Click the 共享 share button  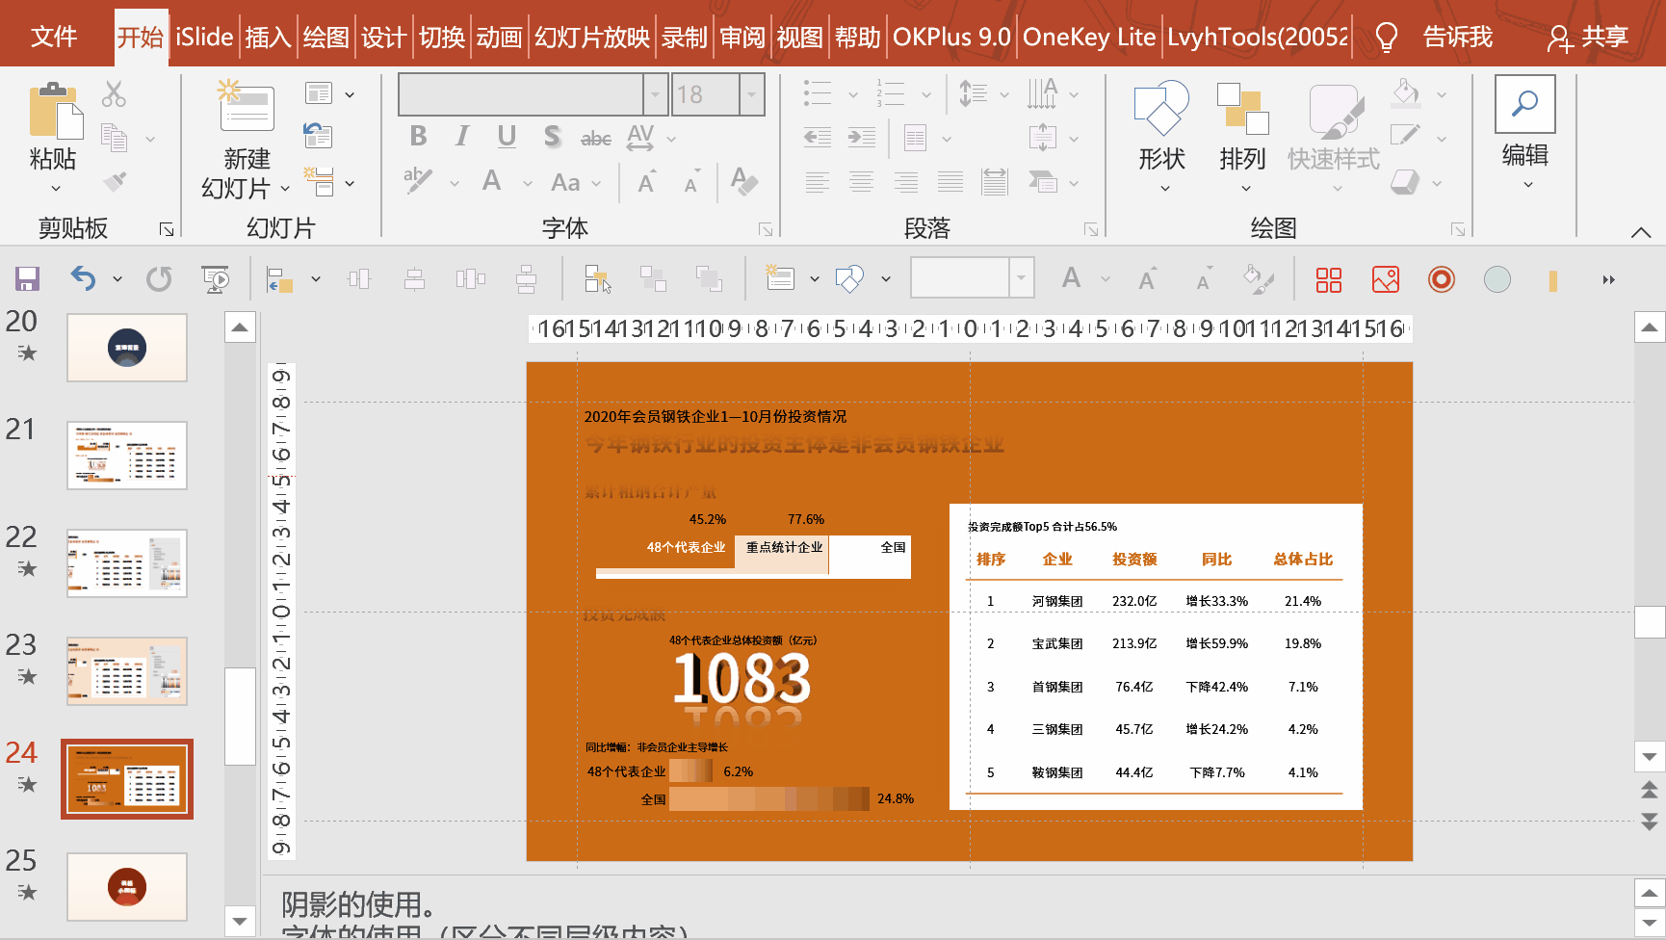coord(1587,38)
